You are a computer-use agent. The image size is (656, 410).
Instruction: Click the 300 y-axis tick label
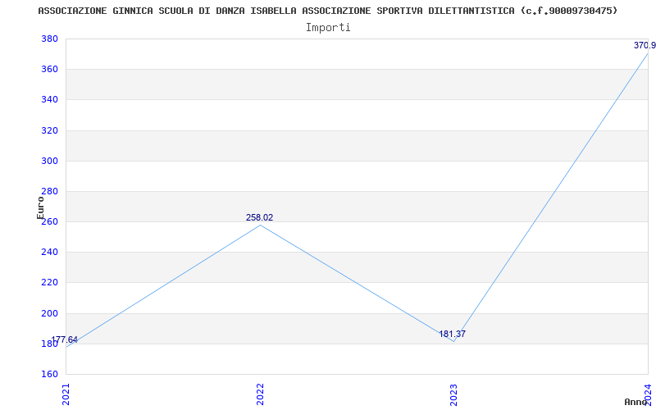point(49,161)
